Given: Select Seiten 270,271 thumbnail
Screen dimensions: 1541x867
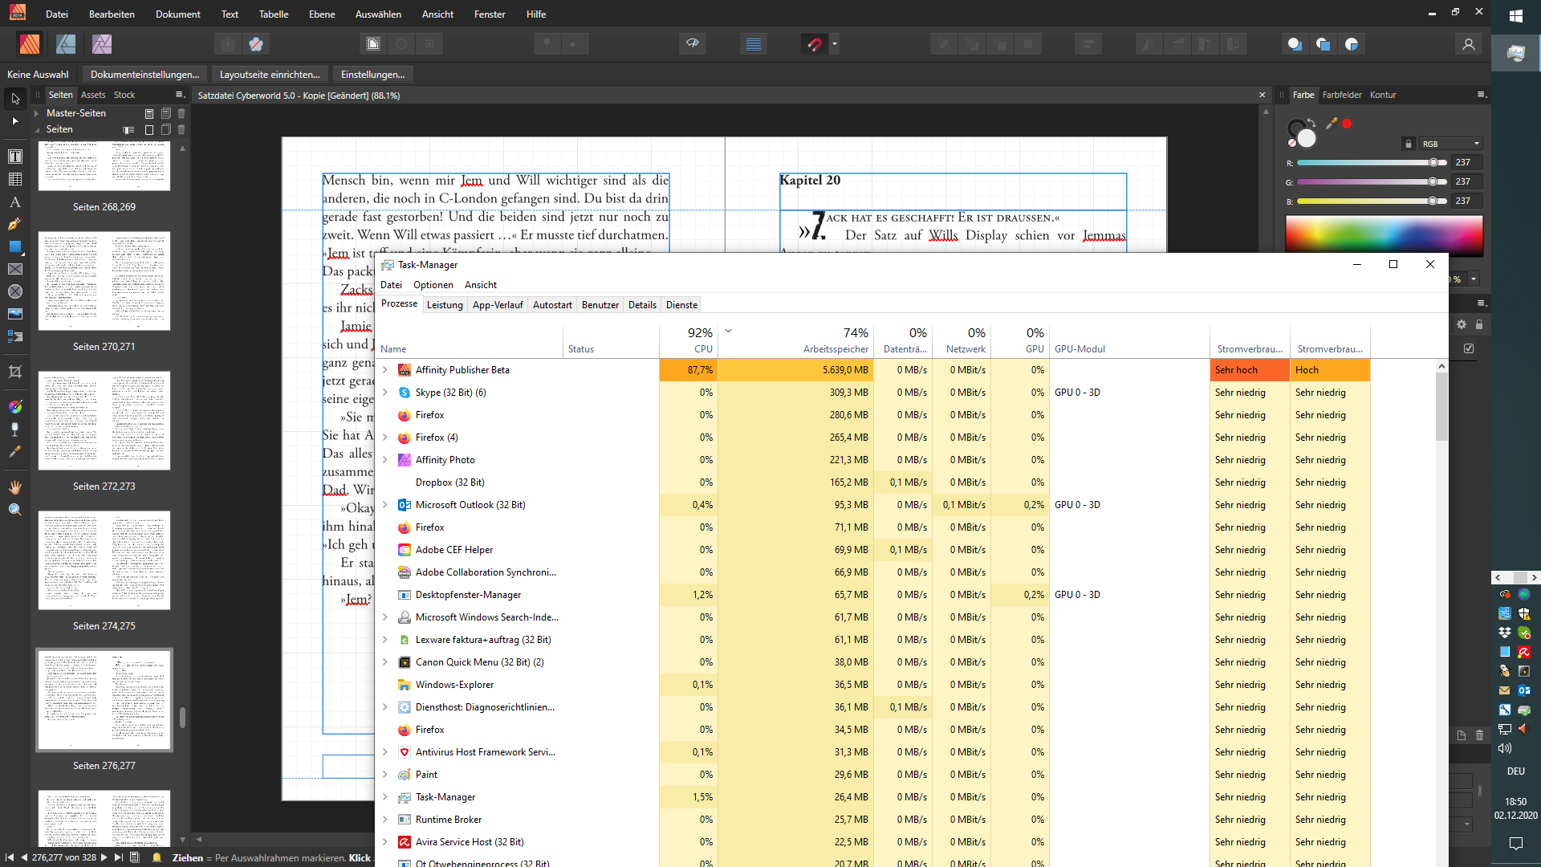Looking at the screenshot, I should pyautogui.click(x=104, y=281).
